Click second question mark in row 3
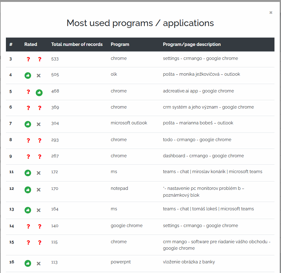The image size is (281, 273). (x=39, y=59)
